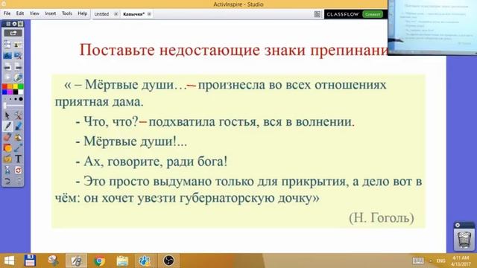The height and width of the screenshot is (268, 477).
Task: Select the Highlighter tool
Action: pos(18,127)
